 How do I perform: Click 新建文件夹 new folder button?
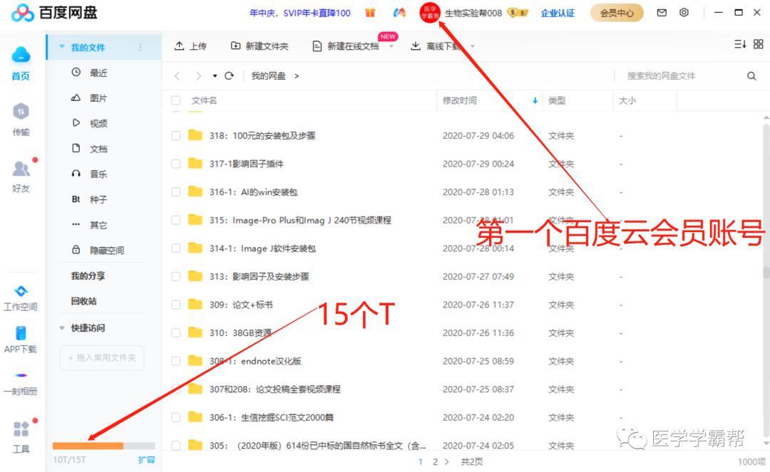click(x=260, y=46)
